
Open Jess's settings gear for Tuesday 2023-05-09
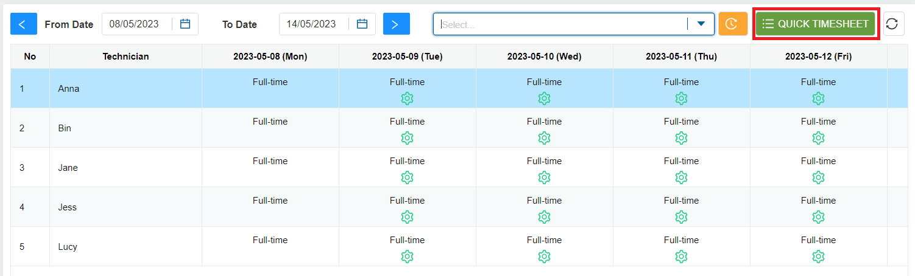pyautogui.click(x=408, y=217)
